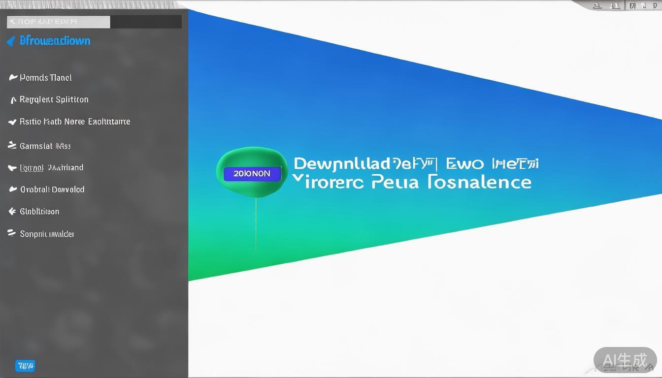Click the round icon in the top-right toolbar
The width and height of the screenshot is (662, 378).
tap(643, 6)
